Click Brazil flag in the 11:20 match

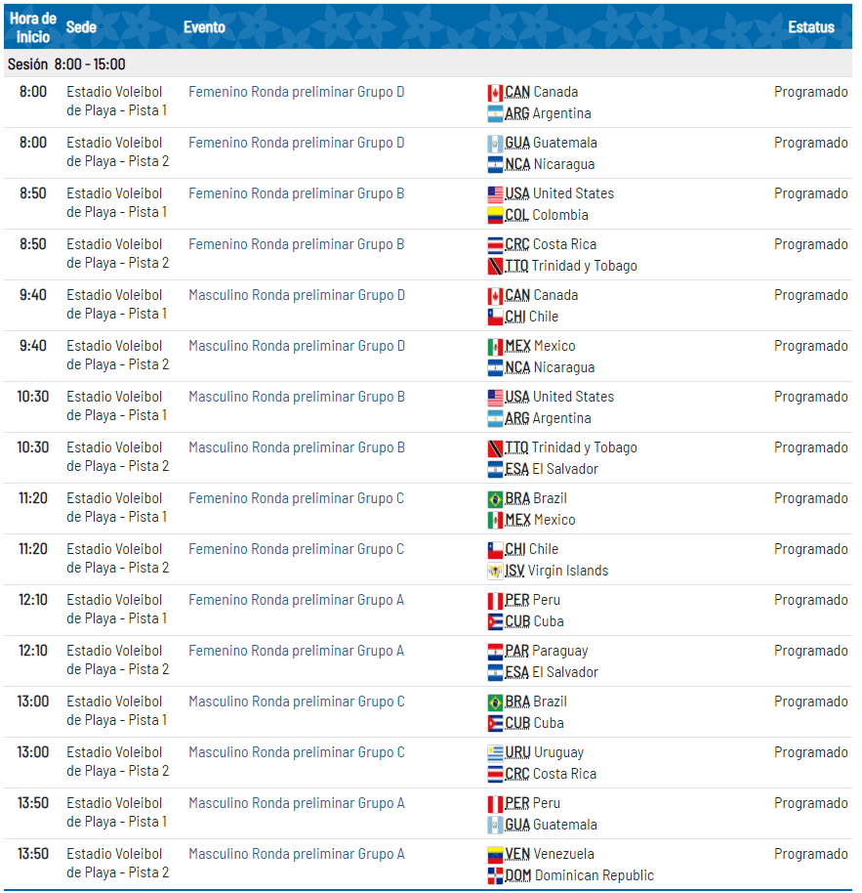[x=495, y=498]
